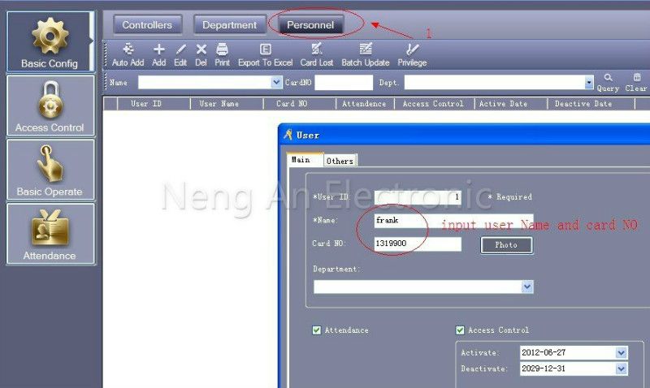
Task: Click the Photo button
Action: [x=506, y=244]
